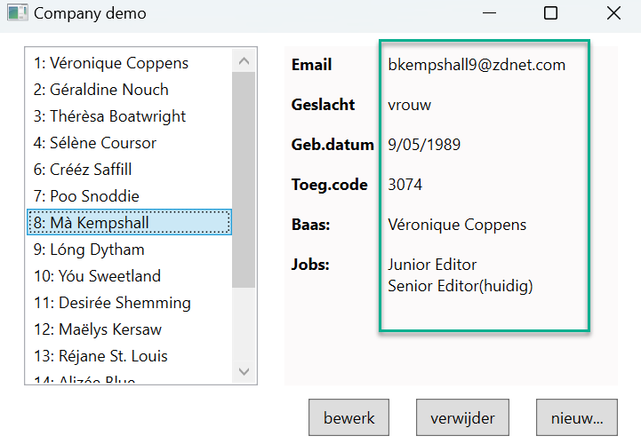Pick employee 12: Maëlys Kersaw
641x444 pixels.
click(x=98, y=329)
